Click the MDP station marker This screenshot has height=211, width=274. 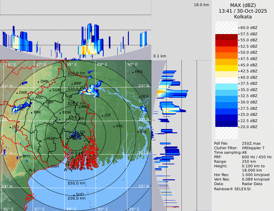pos(44,139)
